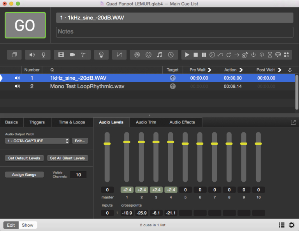Click the master level fader handle
This screenshot has width=299, height=231.
click(x=107, y=144)
